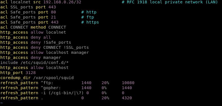222x106 pixels.
Task: Click the 'deny all' text
Action: pyautogui.click(x=41, y=37)
